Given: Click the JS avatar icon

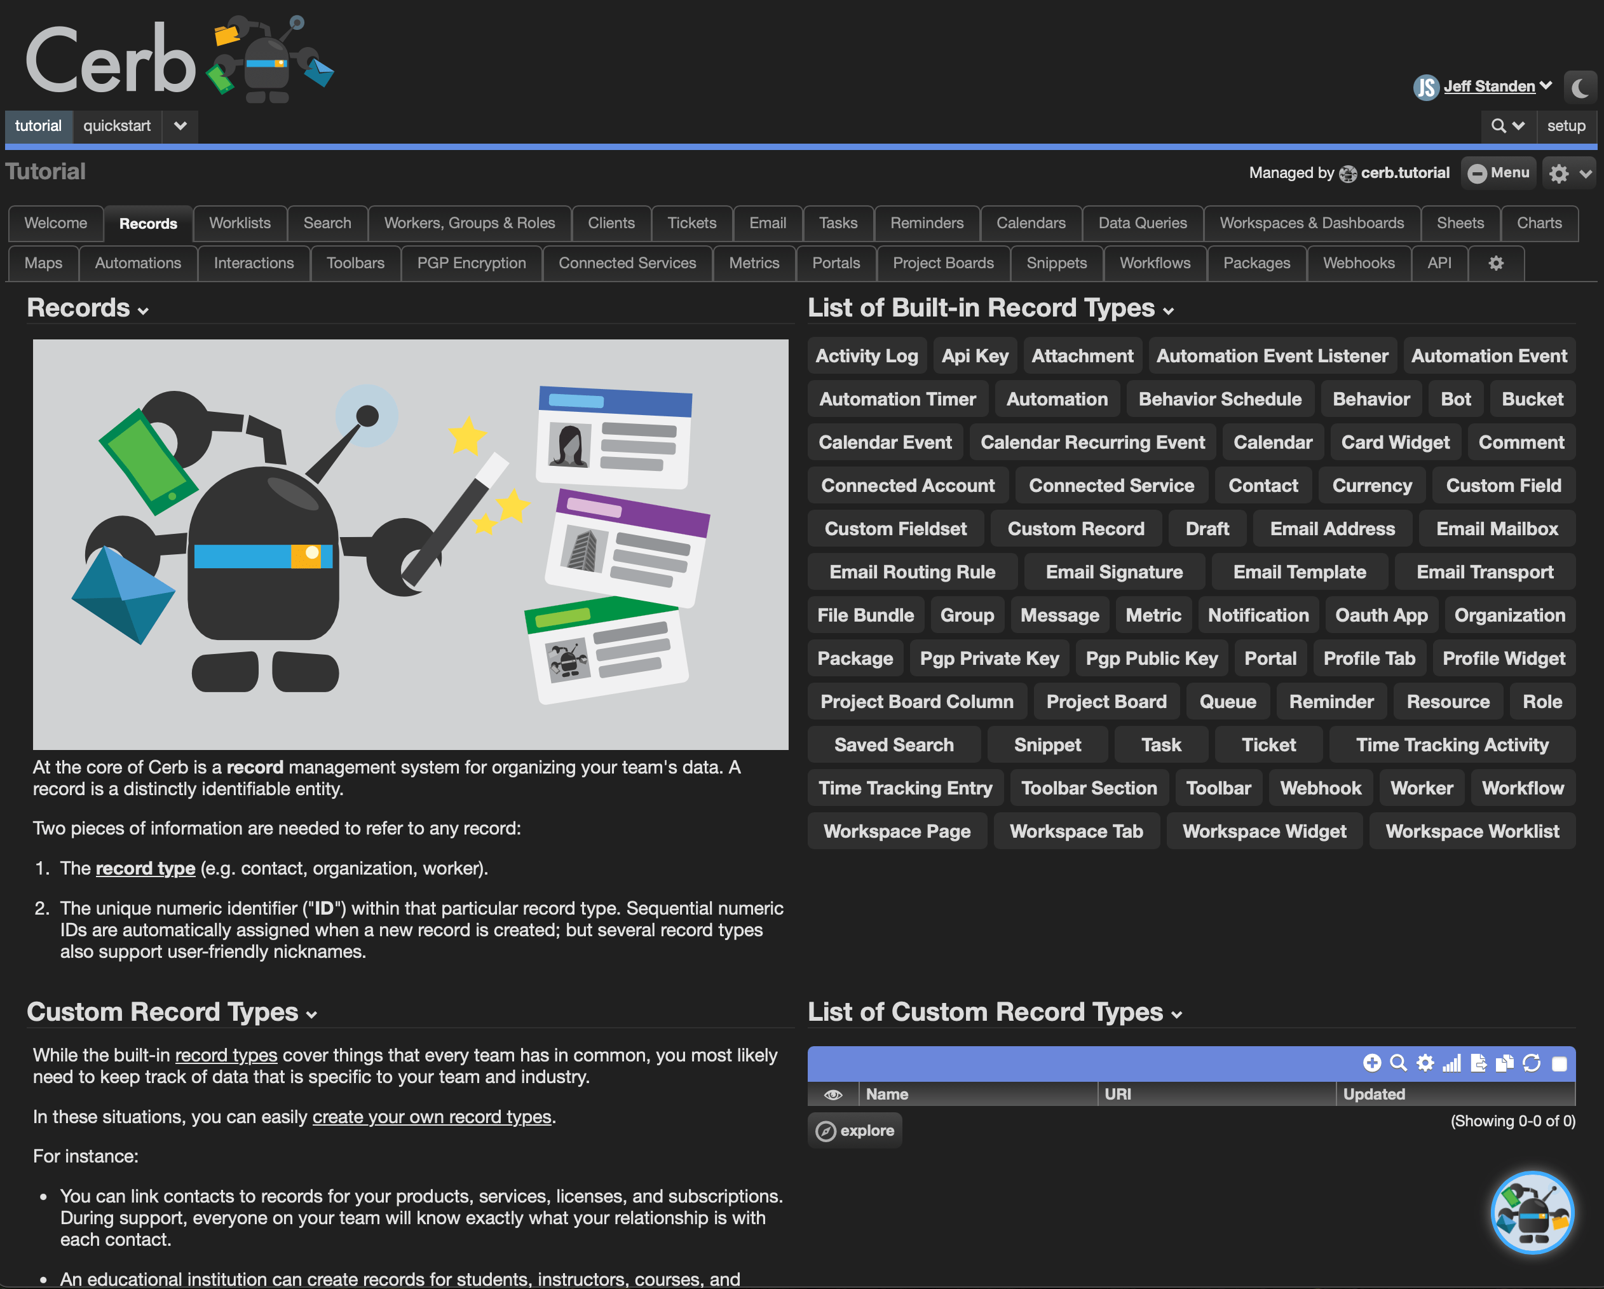Looking at the screenshot, I should click(1425, 87).
